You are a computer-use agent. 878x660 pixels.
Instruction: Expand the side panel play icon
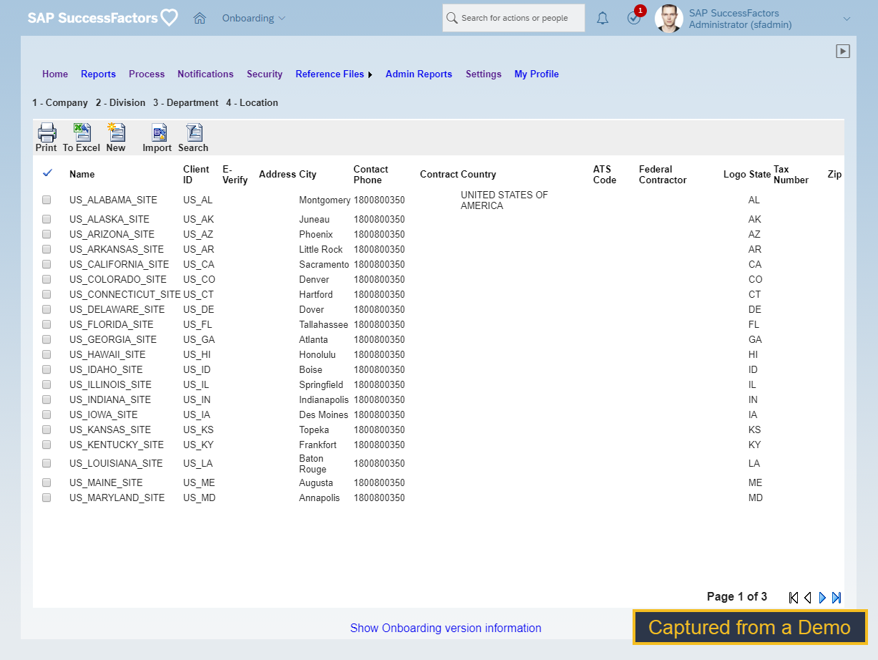click(x=843, y=51)
